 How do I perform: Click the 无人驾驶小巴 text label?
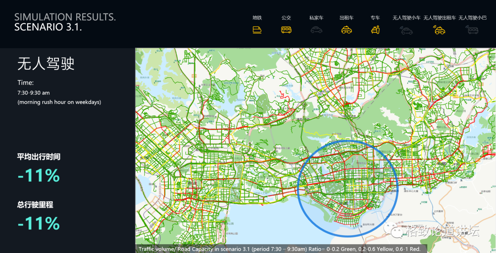coord(473,18)
